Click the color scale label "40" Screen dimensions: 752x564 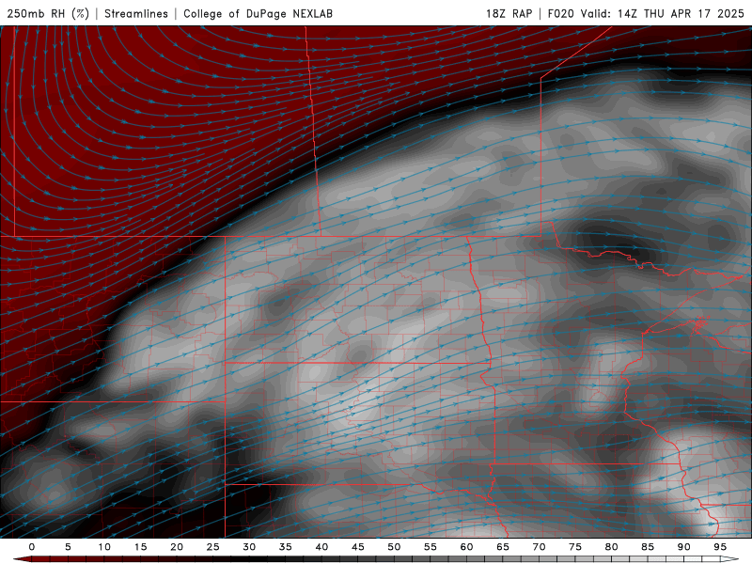321,547
